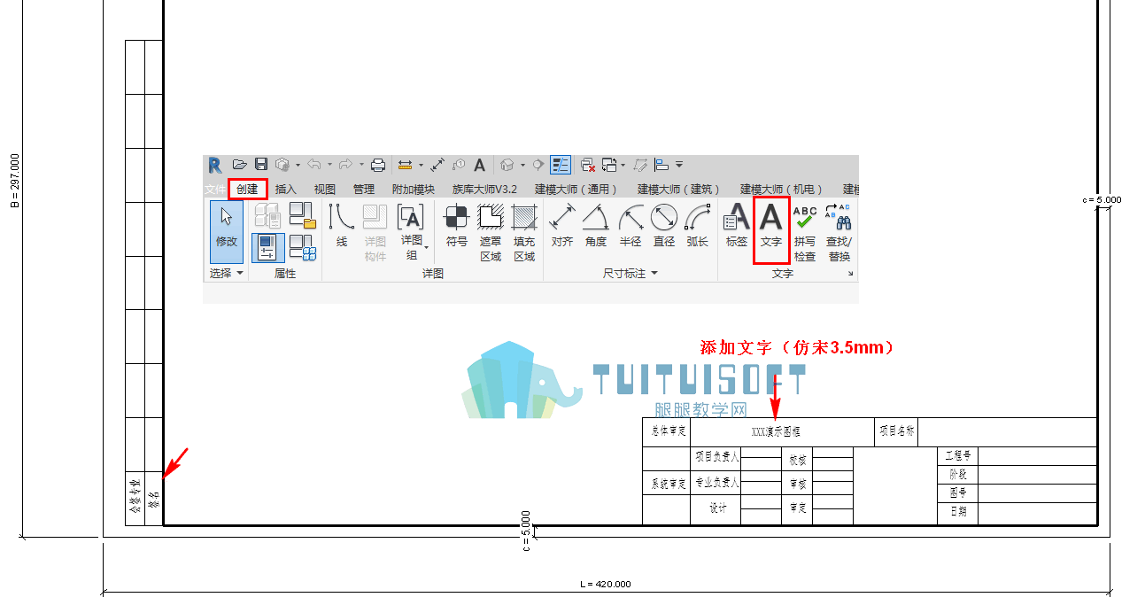Run Spell Check (拼写检查)
Image resolution: width=1145 pixels, height=605 pixels.
coord(805,232)
